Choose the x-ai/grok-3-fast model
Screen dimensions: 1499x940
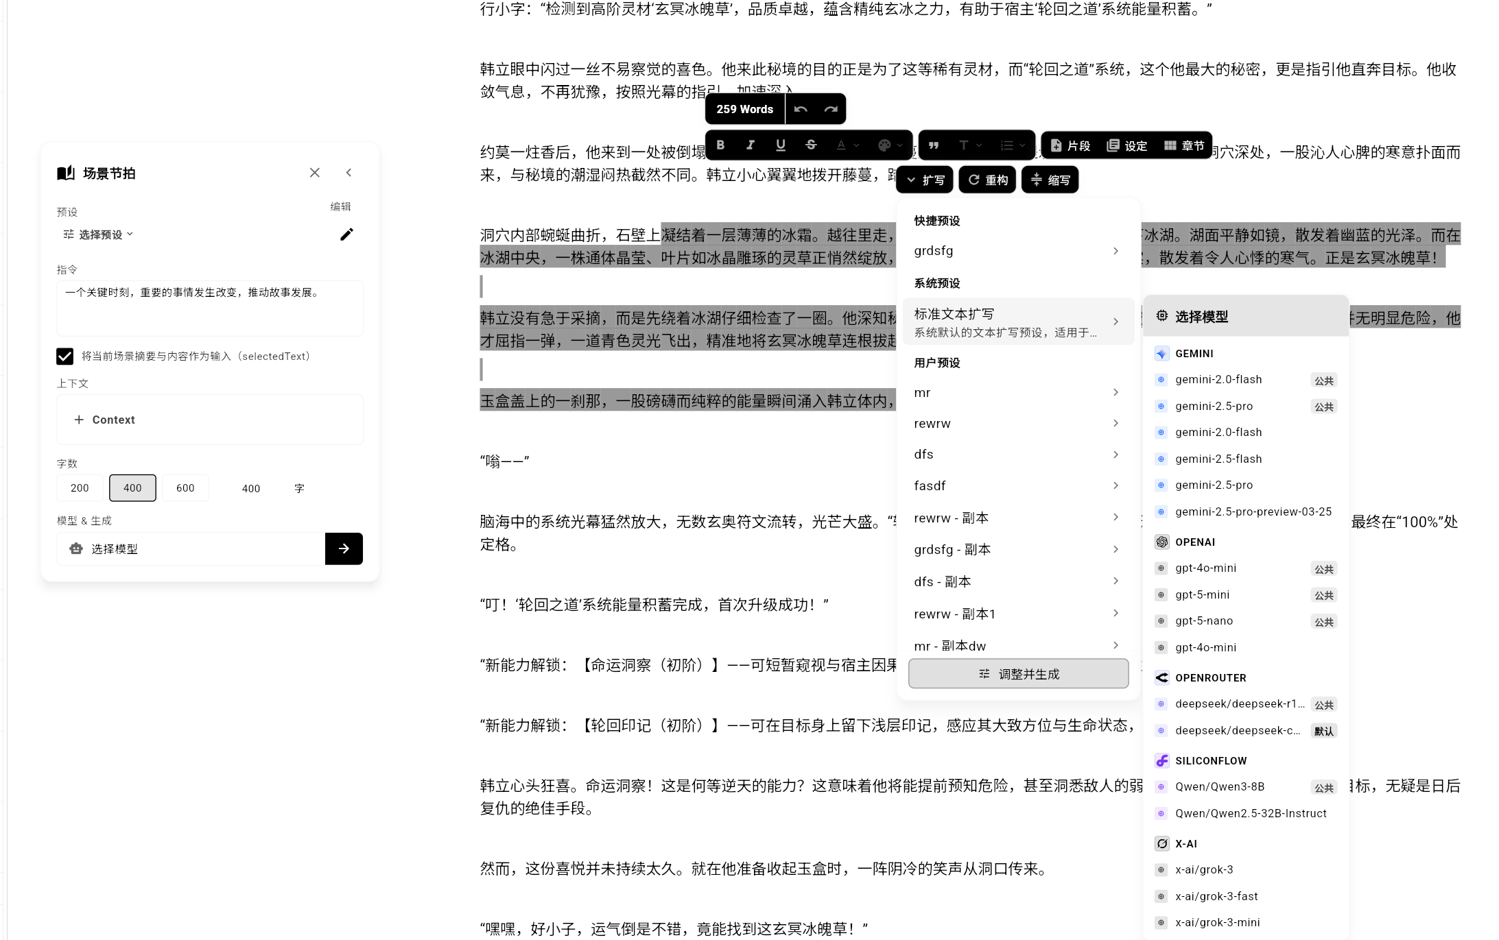[1245, 897]
